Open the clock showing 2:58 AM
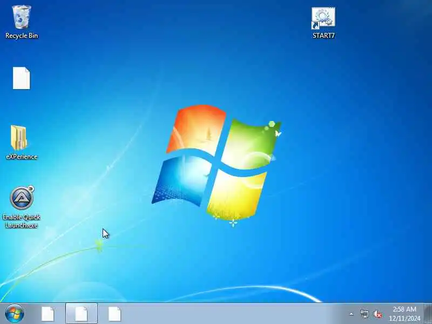This screenshot has width=432, height=324. click(x=404, y=314)
